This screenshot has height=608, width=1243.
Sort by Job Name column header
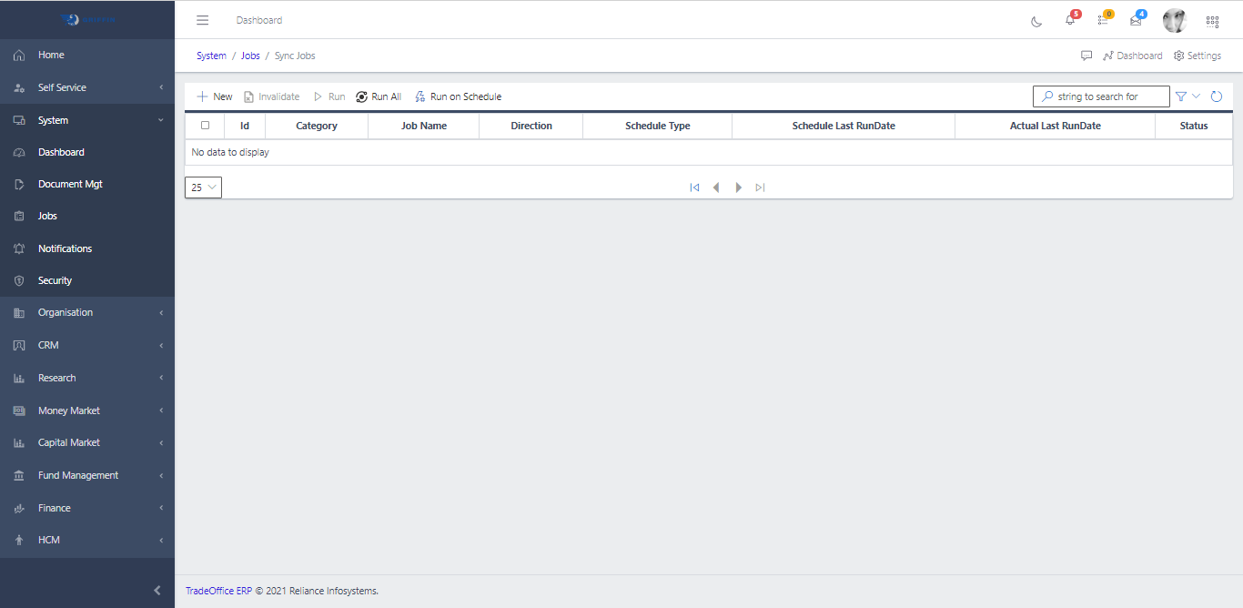pyautogui.click(x=424, y=126)
